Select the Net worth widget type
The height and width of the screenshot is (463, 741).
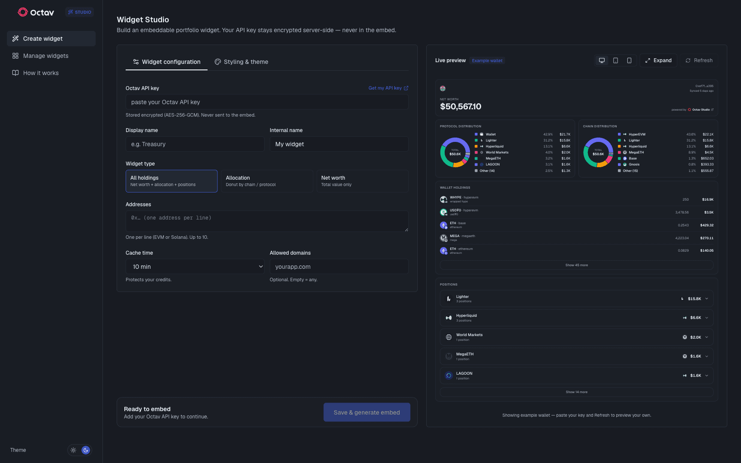(x=363, y=181)
